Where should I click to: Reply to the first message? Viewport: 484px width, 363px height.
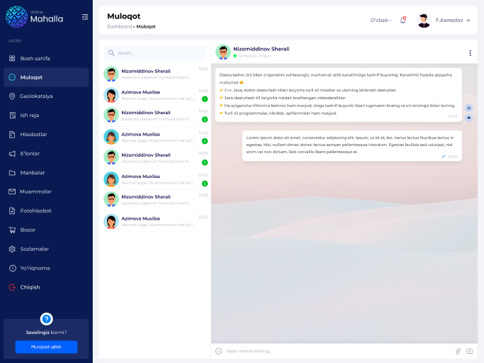(x=469, y=118)
